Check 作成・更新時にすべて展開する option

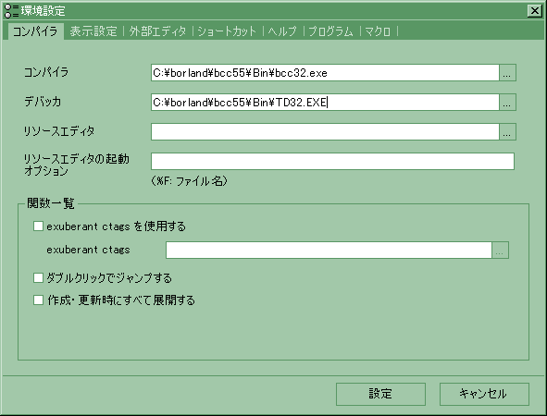[x=38, y=300]
